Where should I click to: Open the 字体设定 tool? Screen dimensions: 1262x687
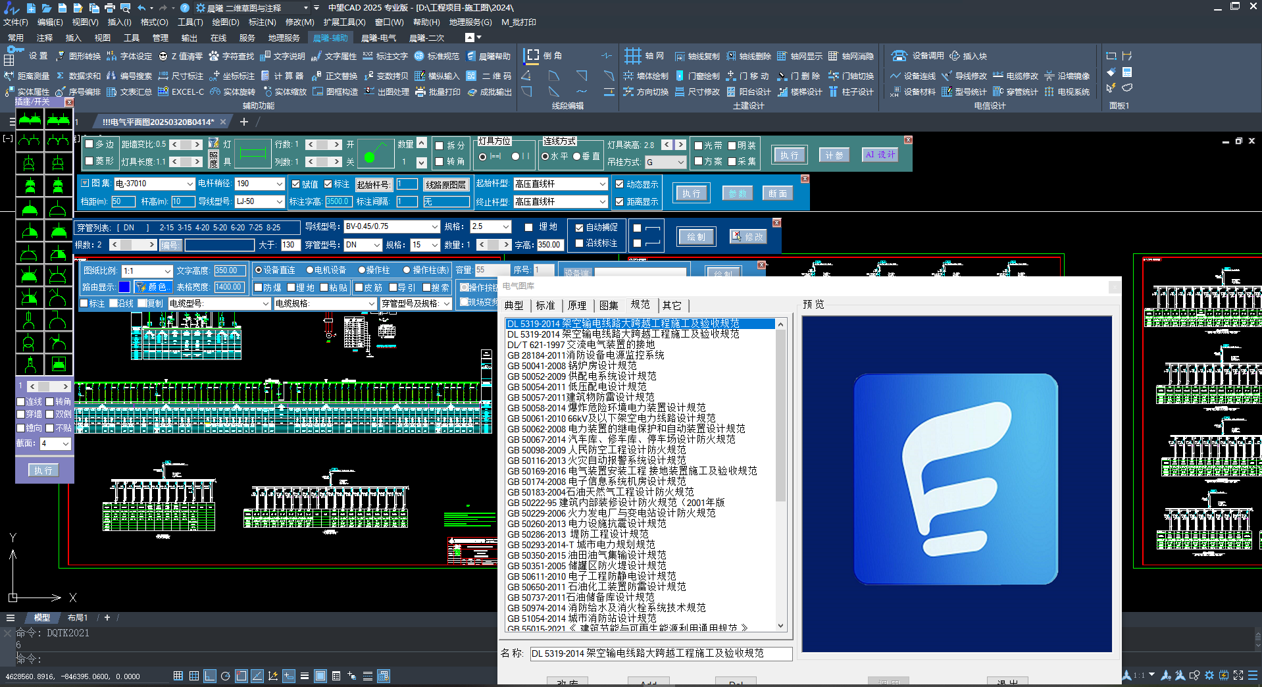130,57
